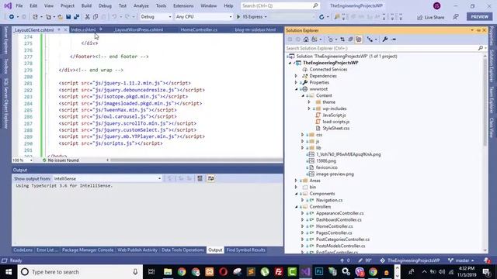Click the Switch Views icon in Solution Explorer
Image resolution: width=497 pixels, height=279 pixels.
point(314,40)
